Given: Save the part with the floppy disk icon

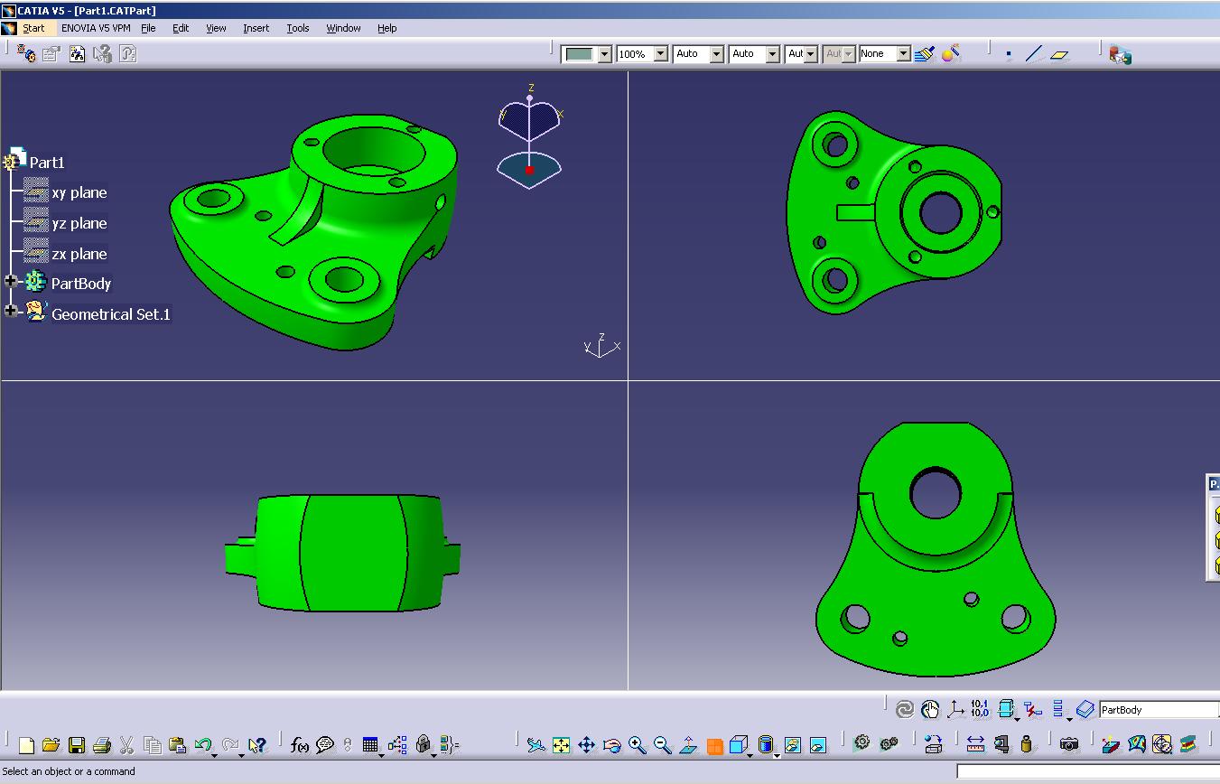Looking at the screenshot, I should (x=77, y=745).
